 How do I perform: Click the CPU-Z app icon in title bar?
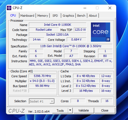click(9, 8)
